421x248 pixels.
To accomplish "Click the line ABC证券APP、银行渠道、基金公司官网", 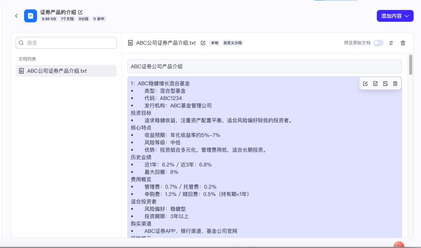I will 191,231.
